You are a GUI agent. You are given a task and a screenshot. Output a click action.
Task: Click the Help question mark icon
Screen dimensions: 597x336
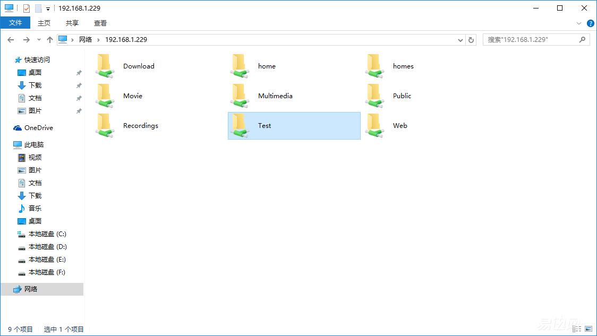tap(590, 23)
